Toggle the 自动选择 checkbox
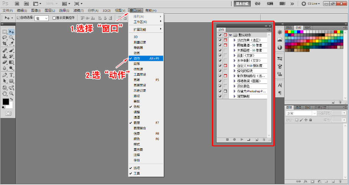The image size is (349, 185). click(18, 18)
